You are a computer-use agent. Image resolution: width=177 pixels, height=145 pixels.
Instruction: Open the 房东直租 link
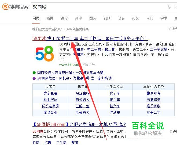[x=50, y=93]
